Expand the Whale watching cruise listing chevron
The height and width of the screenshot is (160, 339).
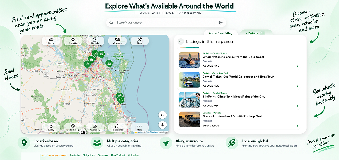pyautogui.click(x=297, y=66)
